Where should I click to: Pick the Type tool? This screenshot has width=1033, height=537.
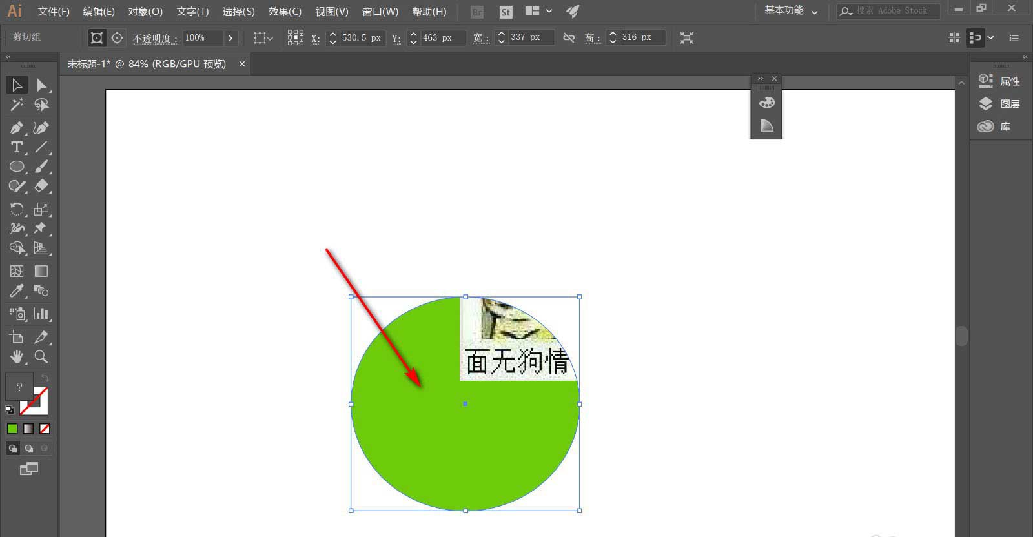(x=17, y=147)
